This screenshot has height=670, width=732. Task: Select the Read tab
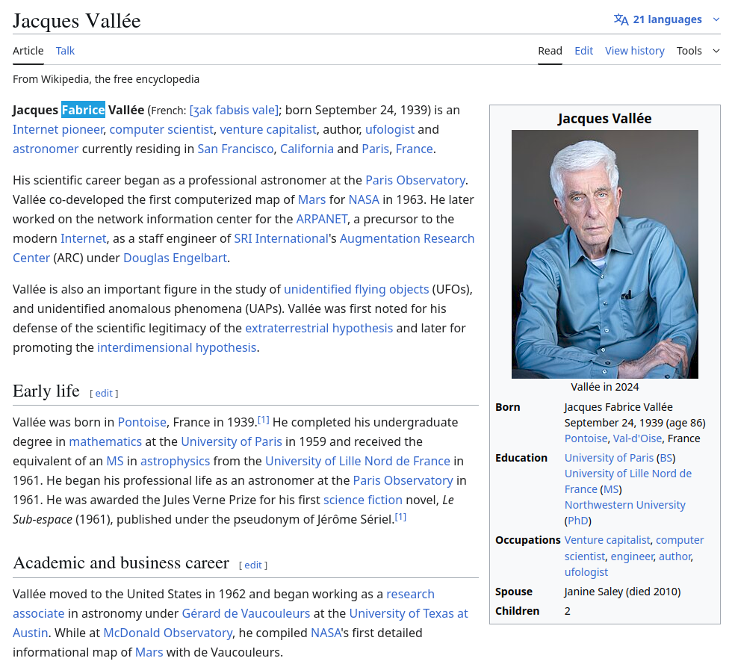click(x=550, y=51)
